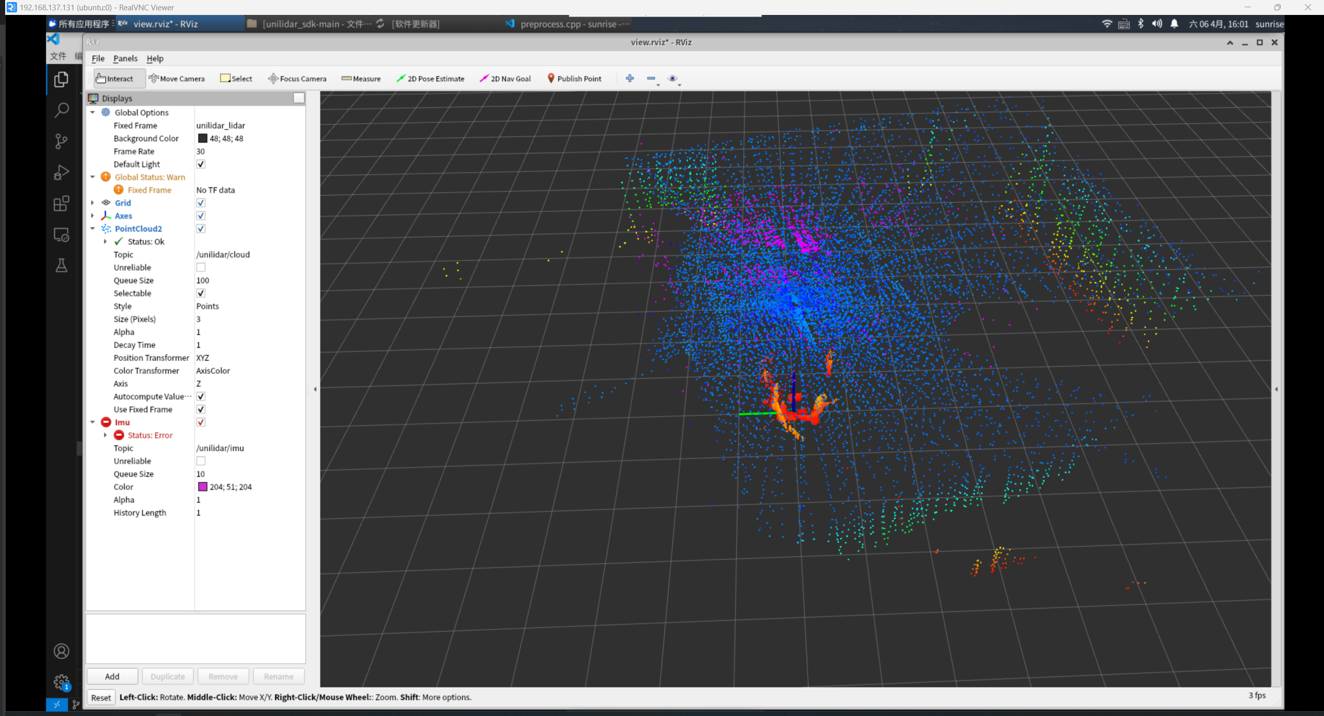Image resolution: width=1324 pixels, height=716 pixels.
Task: Toggle the Use Fixed Frame checkbox
Action: [x=201, y=409]
